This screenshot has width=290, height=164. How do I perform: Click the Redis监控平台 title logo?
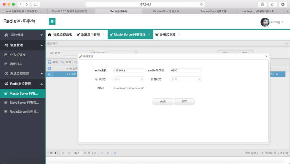(19, 21)
